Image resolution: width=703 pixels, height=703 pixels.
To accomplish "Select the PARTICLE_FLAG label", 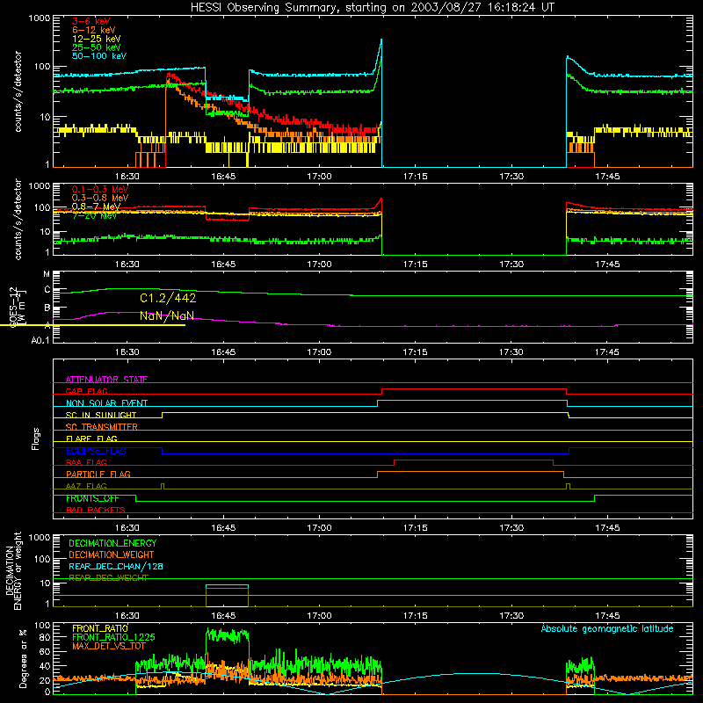I will point(98,475).
